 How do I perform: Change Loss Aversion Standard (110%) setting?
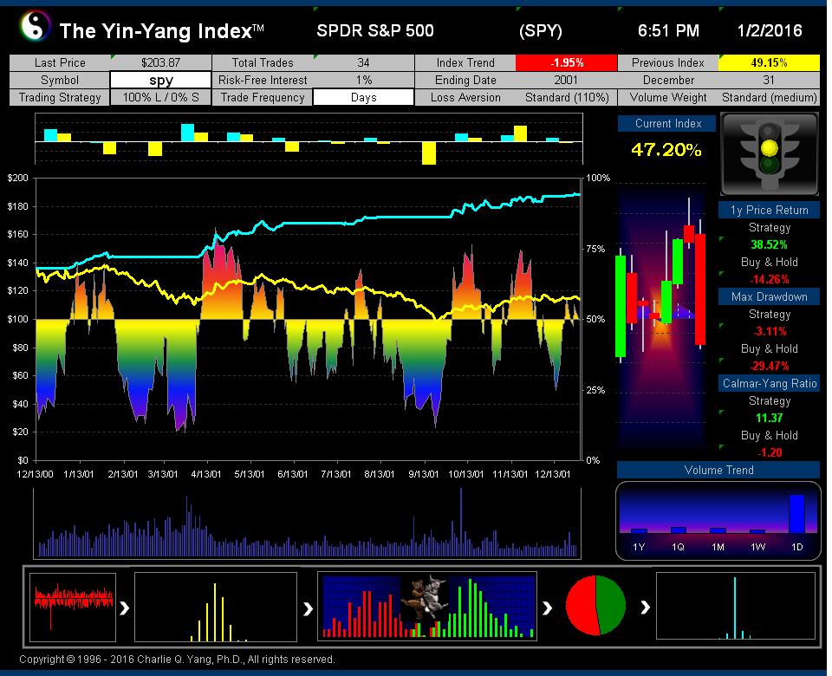(567, 98)
